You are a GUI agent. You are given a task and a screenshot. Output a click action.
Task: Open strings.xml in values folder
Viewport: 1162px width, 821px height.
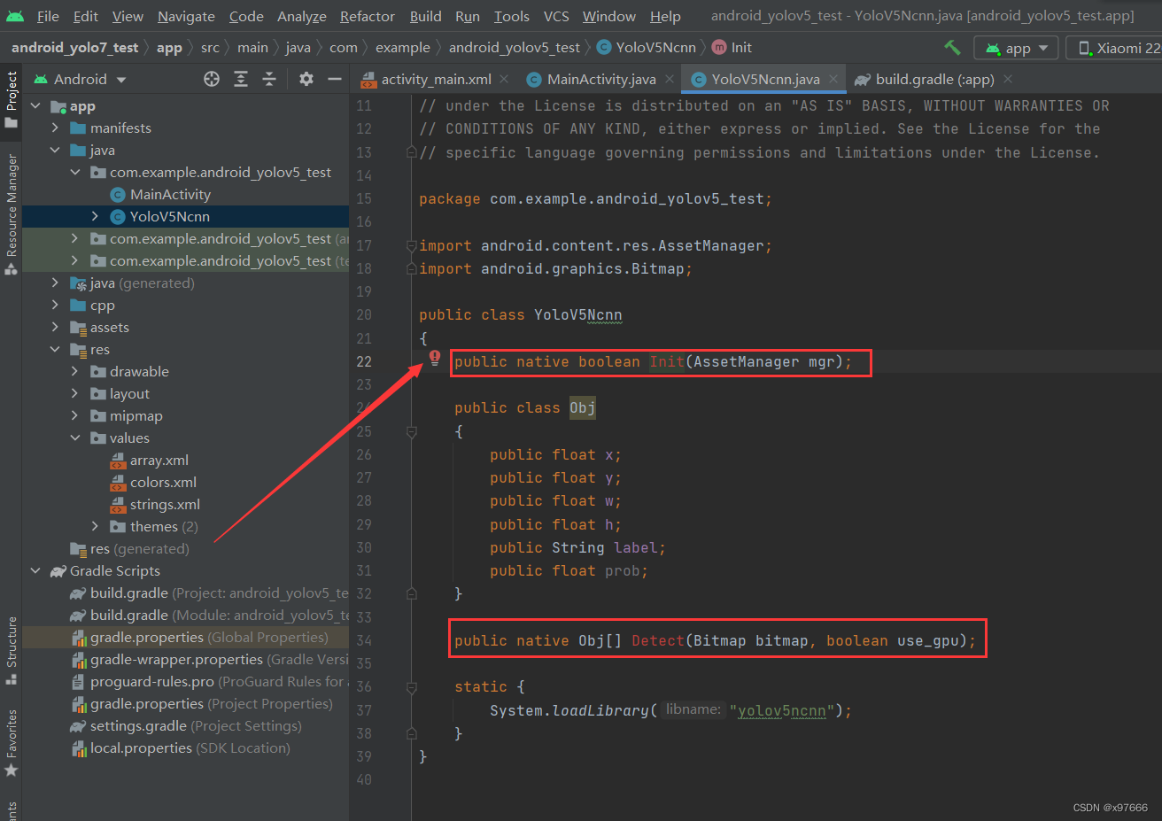pyautogui.click(x=155, y=504)
